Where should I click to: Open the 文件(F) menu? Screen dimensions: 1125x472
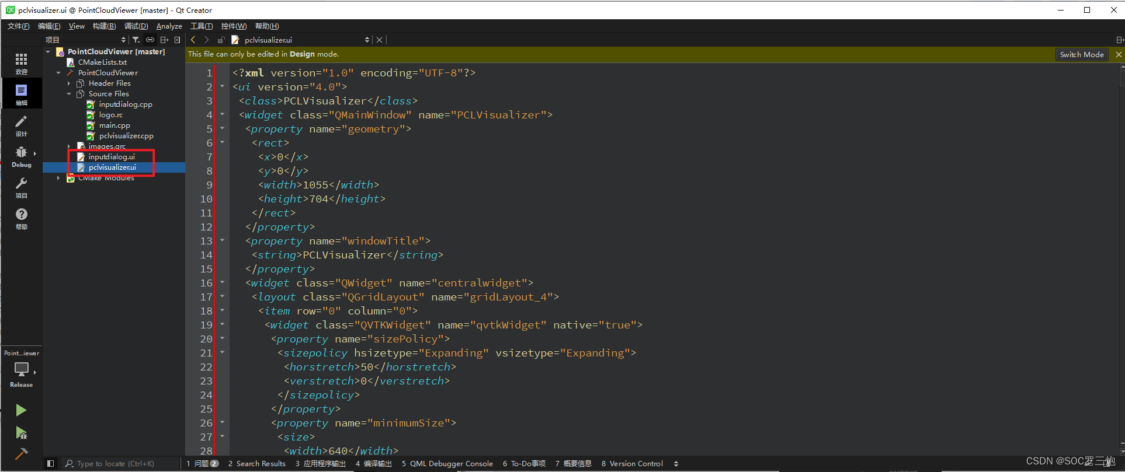pos(19,26)
